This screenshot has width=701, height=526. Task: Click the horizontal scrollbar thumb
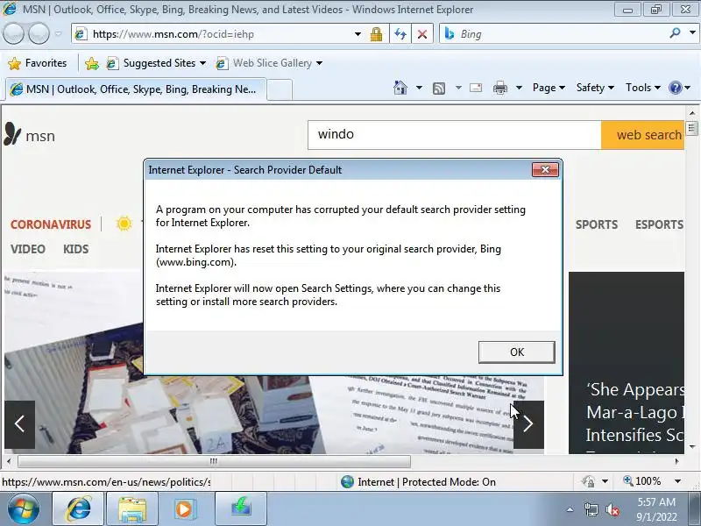coord(214,461)
